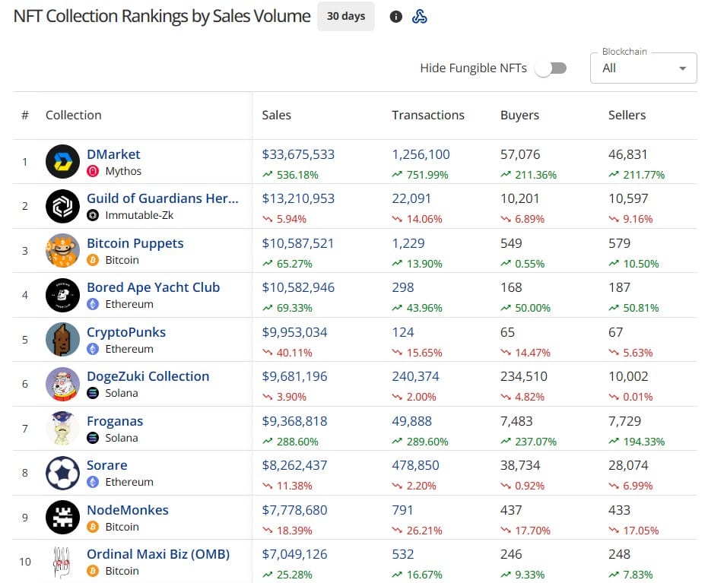Click the Sorare soccer ball logo
Viewport: 708px width, 583px height.
[62, 473]
